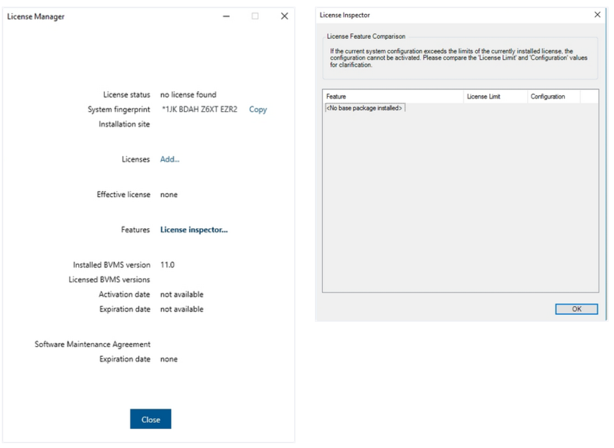Open the License inspector... link
Screen dimensions: 614x448
194,230
